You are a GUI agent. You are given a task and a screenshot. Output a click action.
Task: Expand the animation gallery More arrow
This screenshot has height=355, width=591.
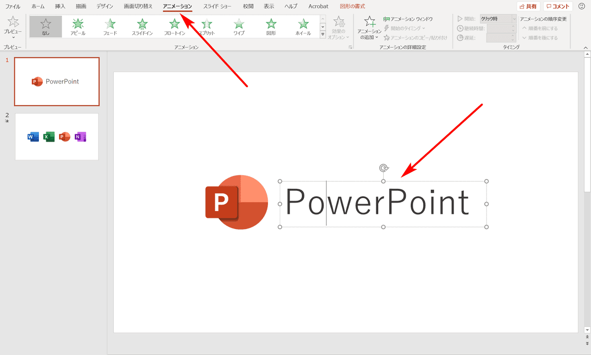(323, 34)
